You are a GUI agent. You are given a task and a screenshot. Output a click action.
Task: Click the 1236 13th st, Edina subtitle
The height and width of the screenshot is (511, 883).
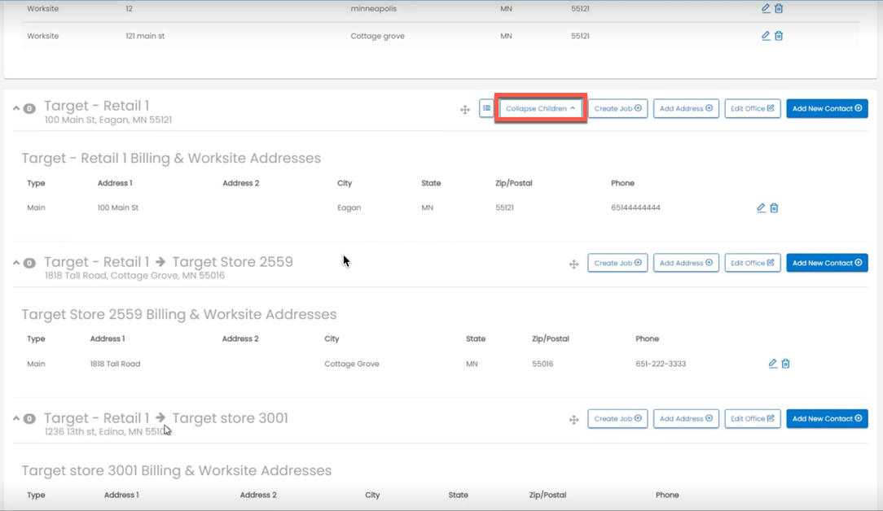pyautogui.click(x=107, y=431)
